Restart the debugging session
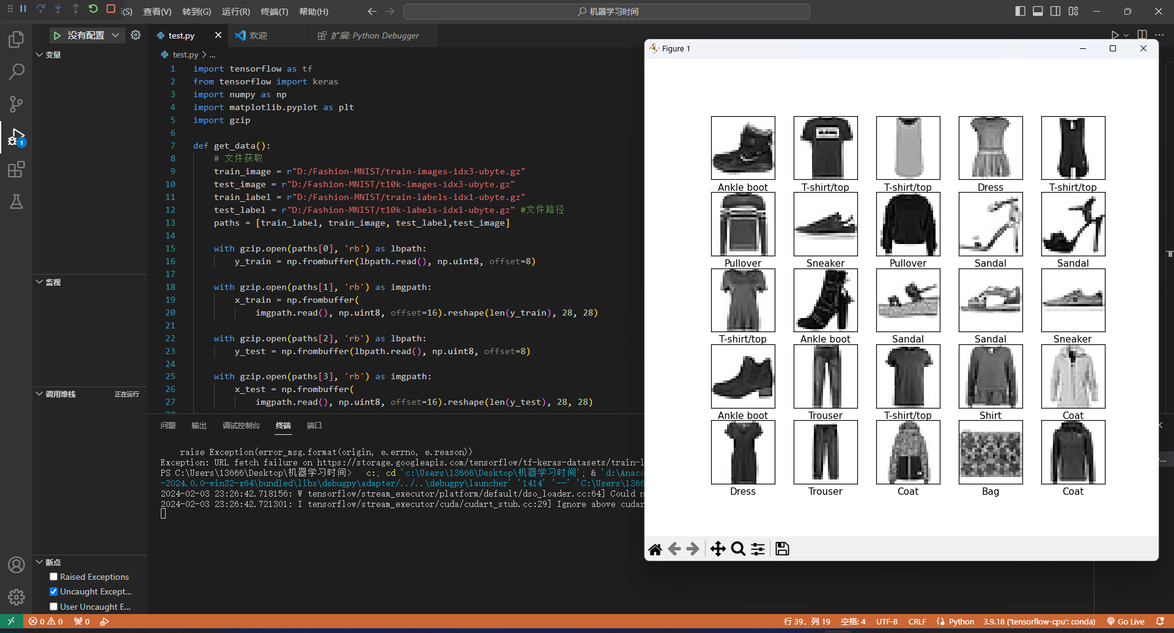The image size is (1174, 633). (x=93, y=9)
